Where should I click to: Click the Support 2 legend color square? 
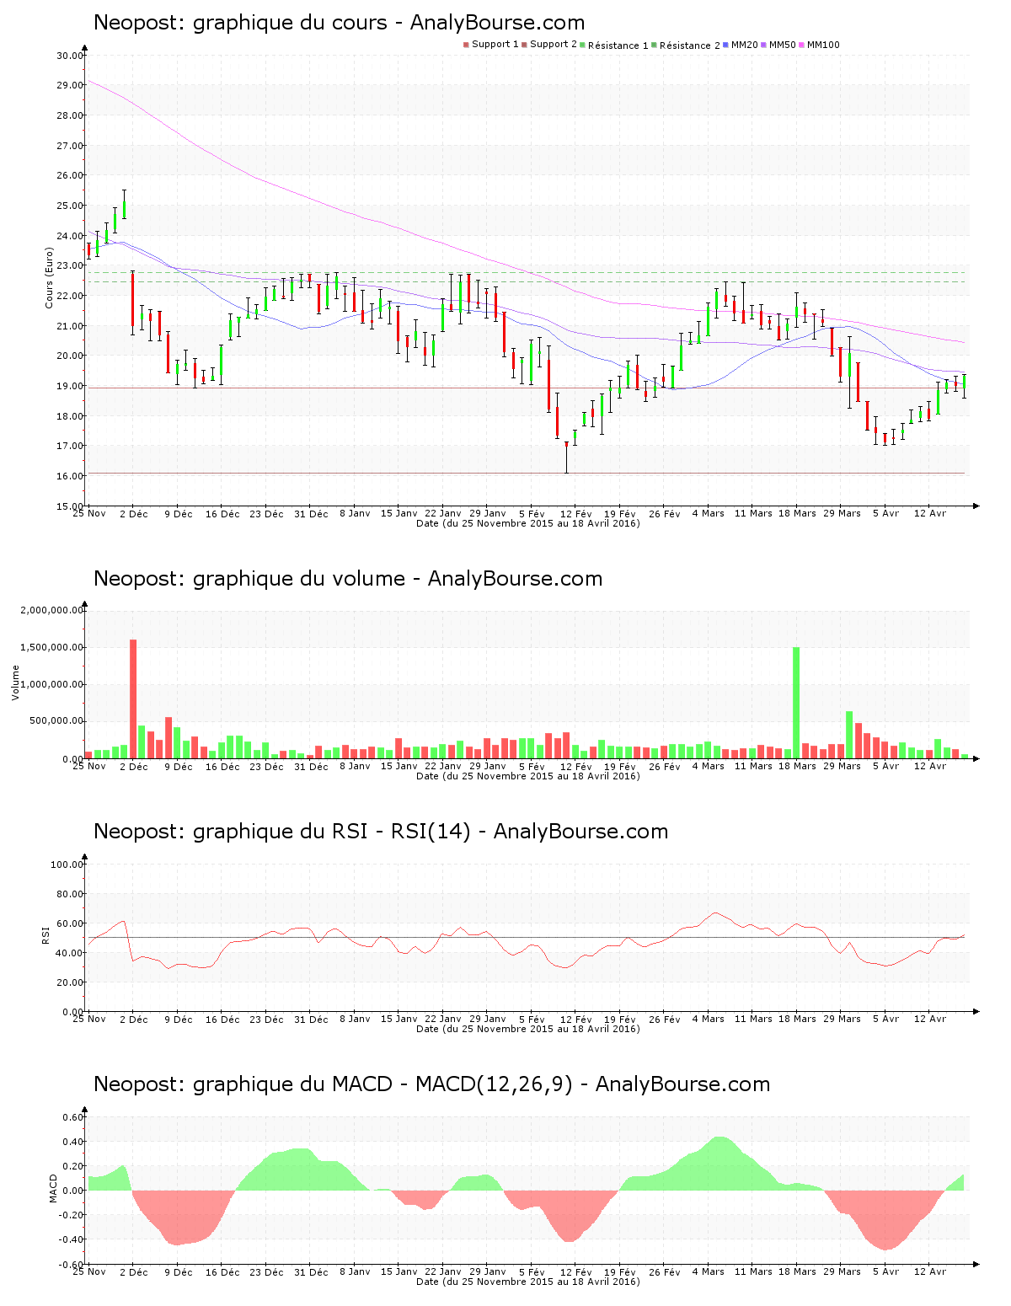click(524, 45)
